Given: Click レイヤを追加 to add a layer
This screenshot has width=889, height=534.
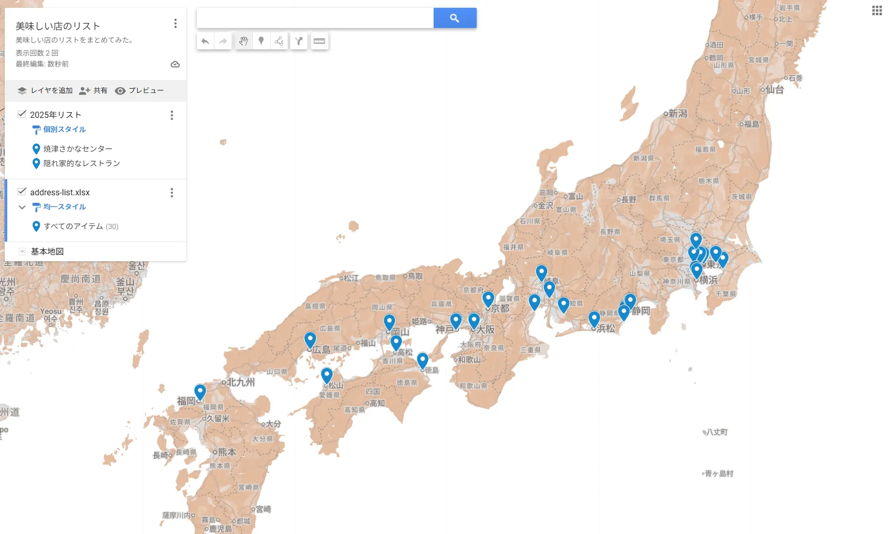Looking at the screenshot, I should coord(45,90).
